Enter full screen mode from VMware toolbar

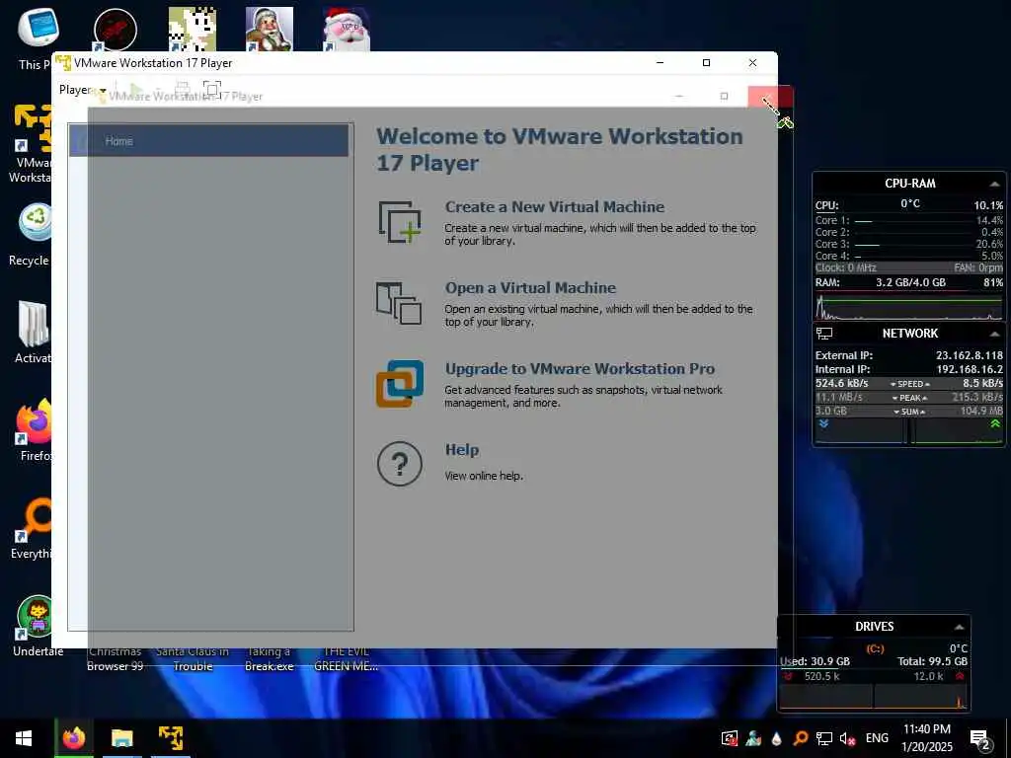click(x=211, y=89)
